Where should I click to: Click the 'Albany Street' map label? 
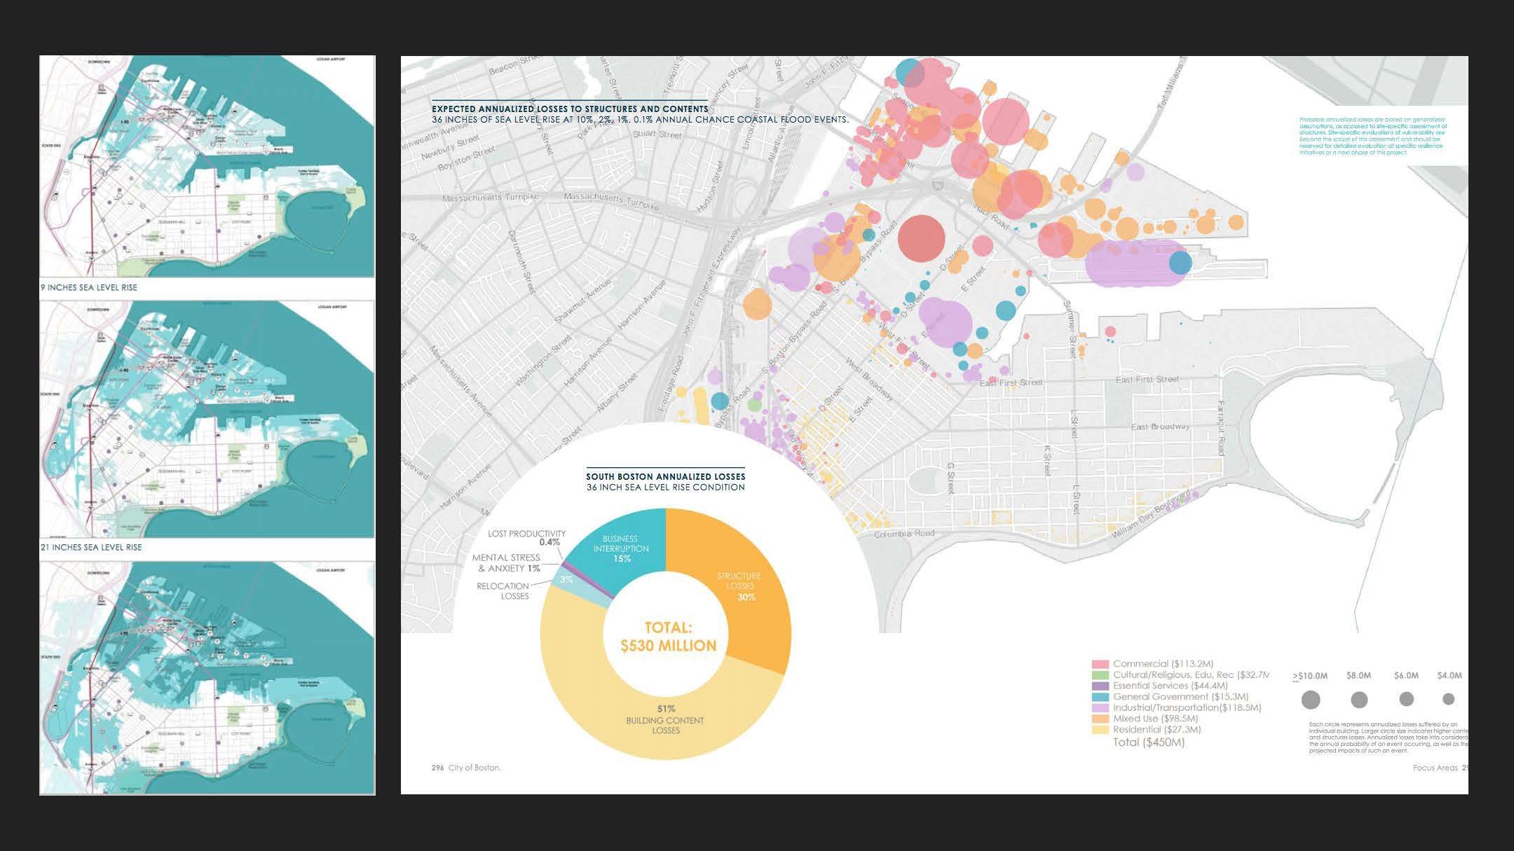pyautogui.click(x=618, y=394)
